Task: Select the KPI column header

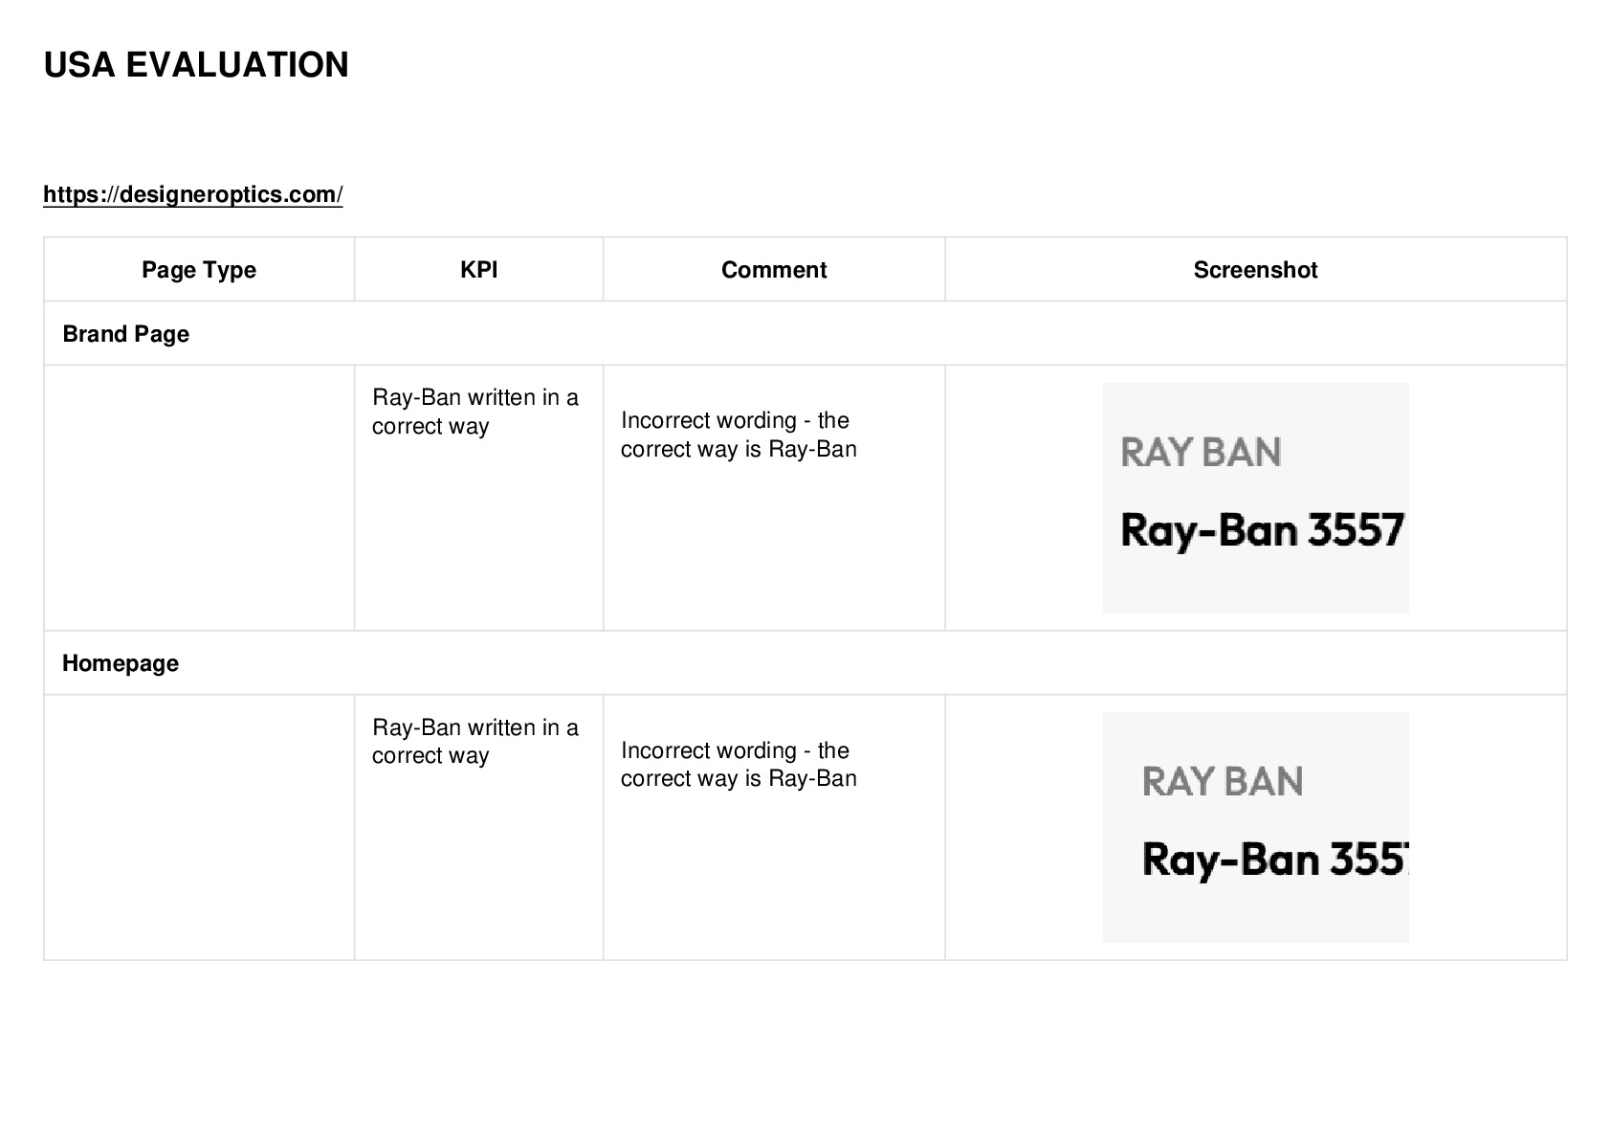Action: tap(478, 270)
